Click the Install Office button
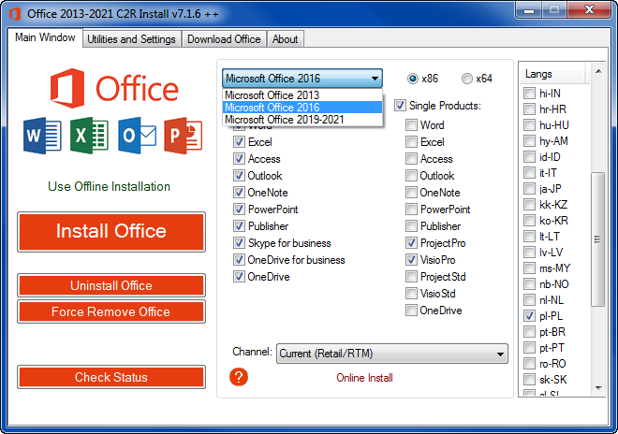Screen dimensions: 618x434 point(111,232)
